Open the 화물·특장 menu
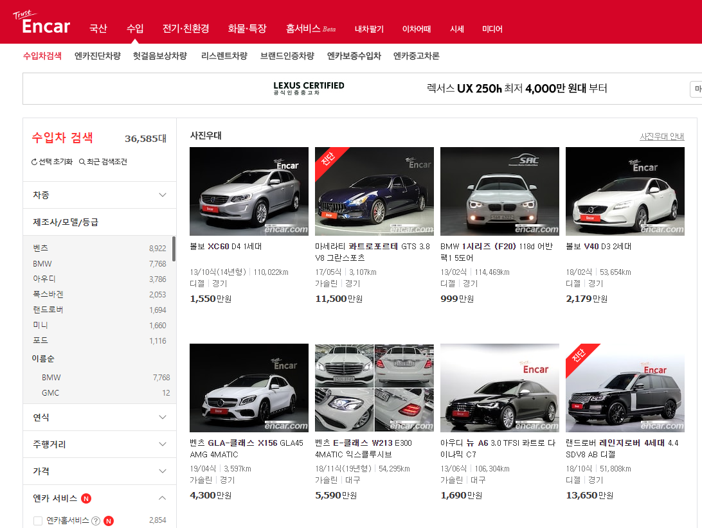 coord(247,29)
